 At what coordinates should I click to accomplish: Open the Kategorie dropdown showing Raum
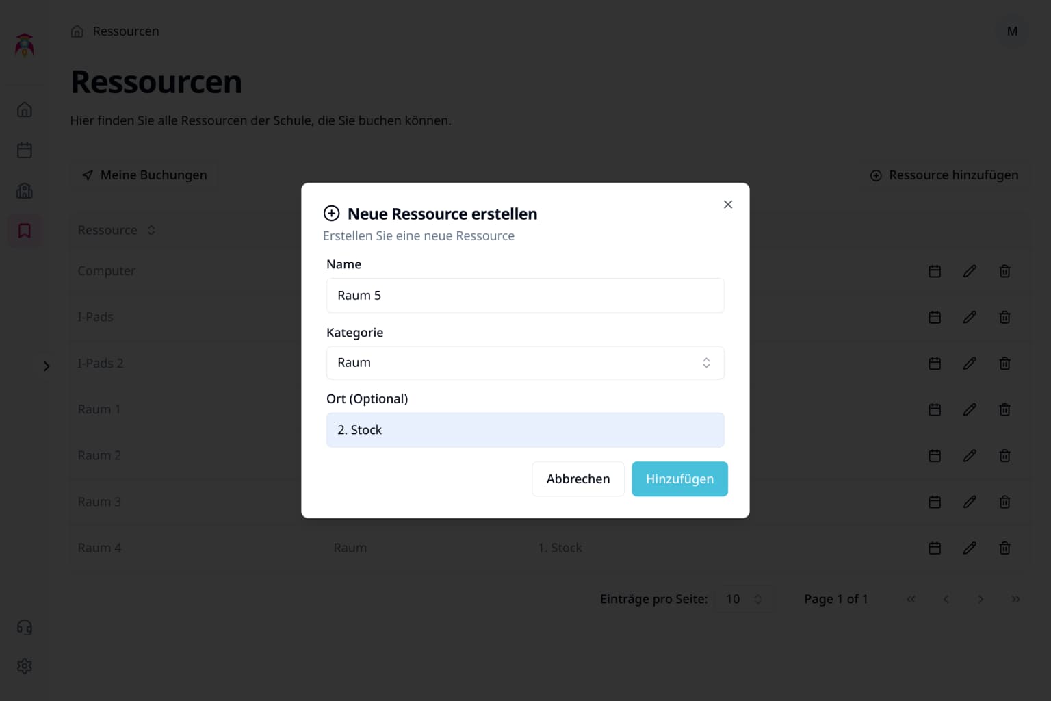525,363
